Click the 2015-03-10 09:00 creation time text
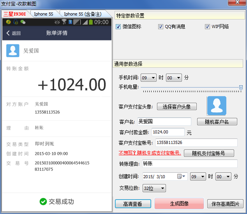This screenshot has width=247, height=214. (51, 154)
